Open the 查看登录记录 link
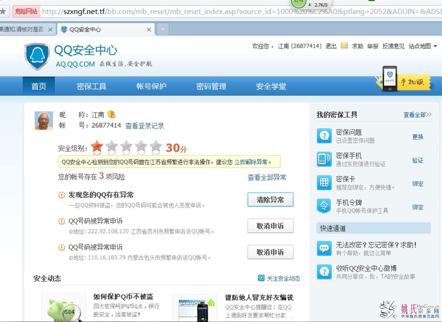442x322 pixels. pyautogui.click(x=145, y=126)
